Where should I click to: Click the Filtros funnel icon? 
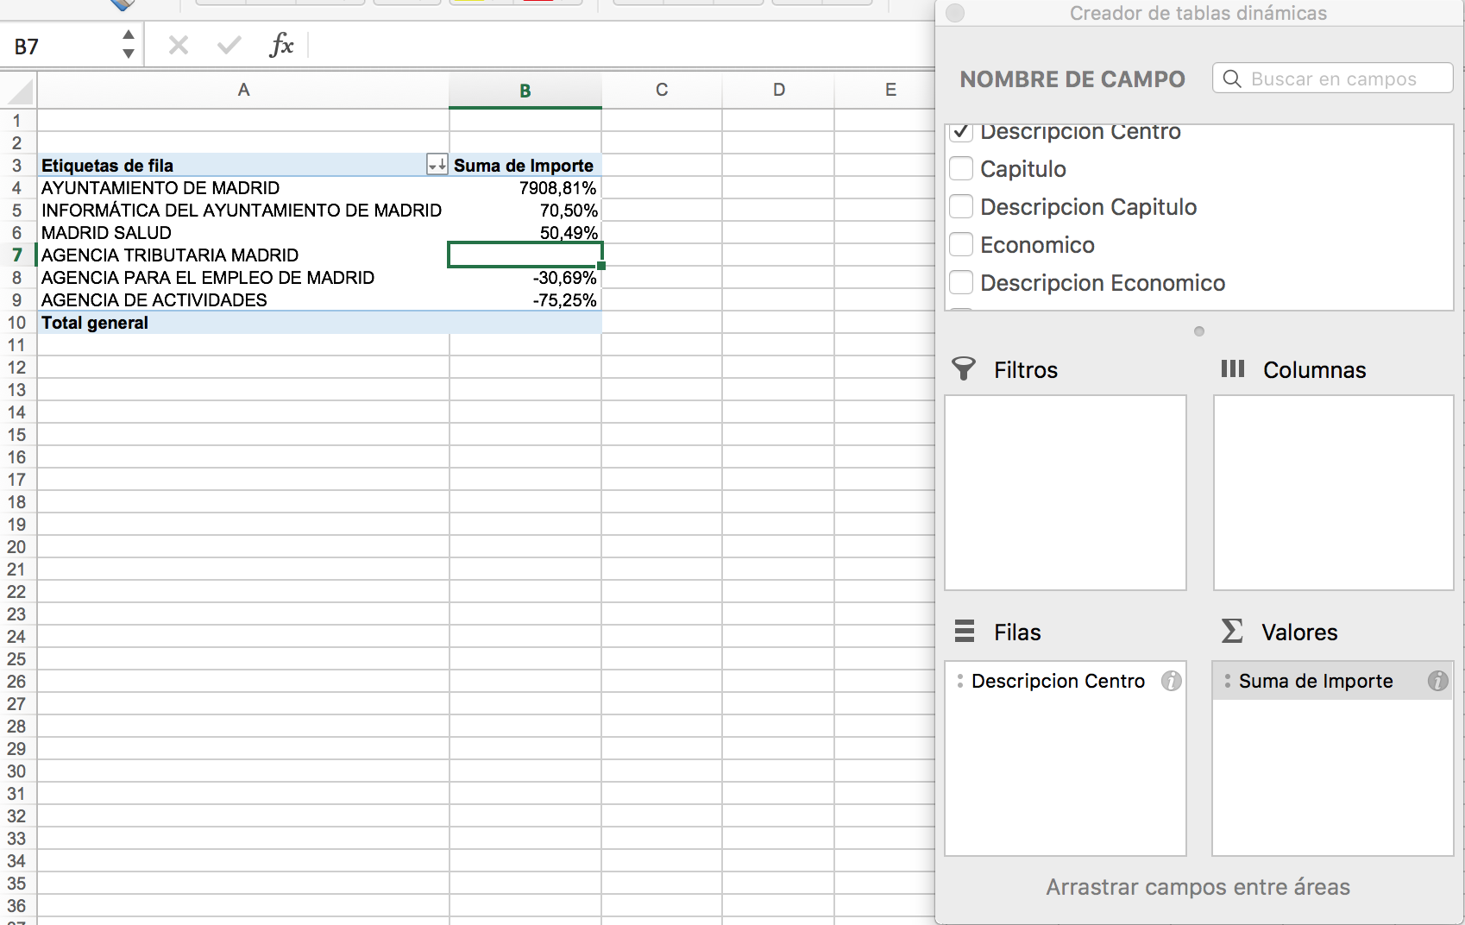pyautogui.click(x=964, y=369)
